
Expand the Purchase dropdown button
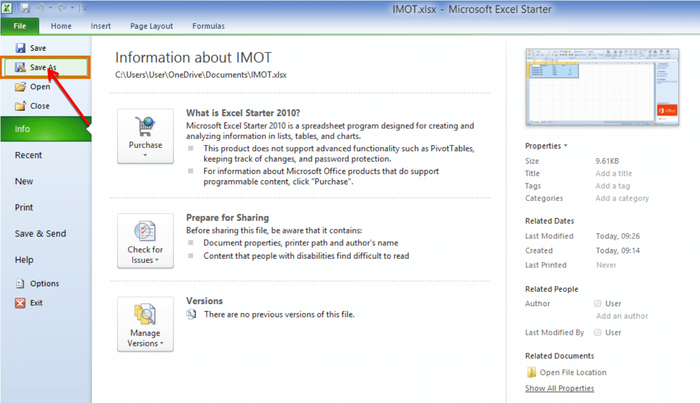145,136
